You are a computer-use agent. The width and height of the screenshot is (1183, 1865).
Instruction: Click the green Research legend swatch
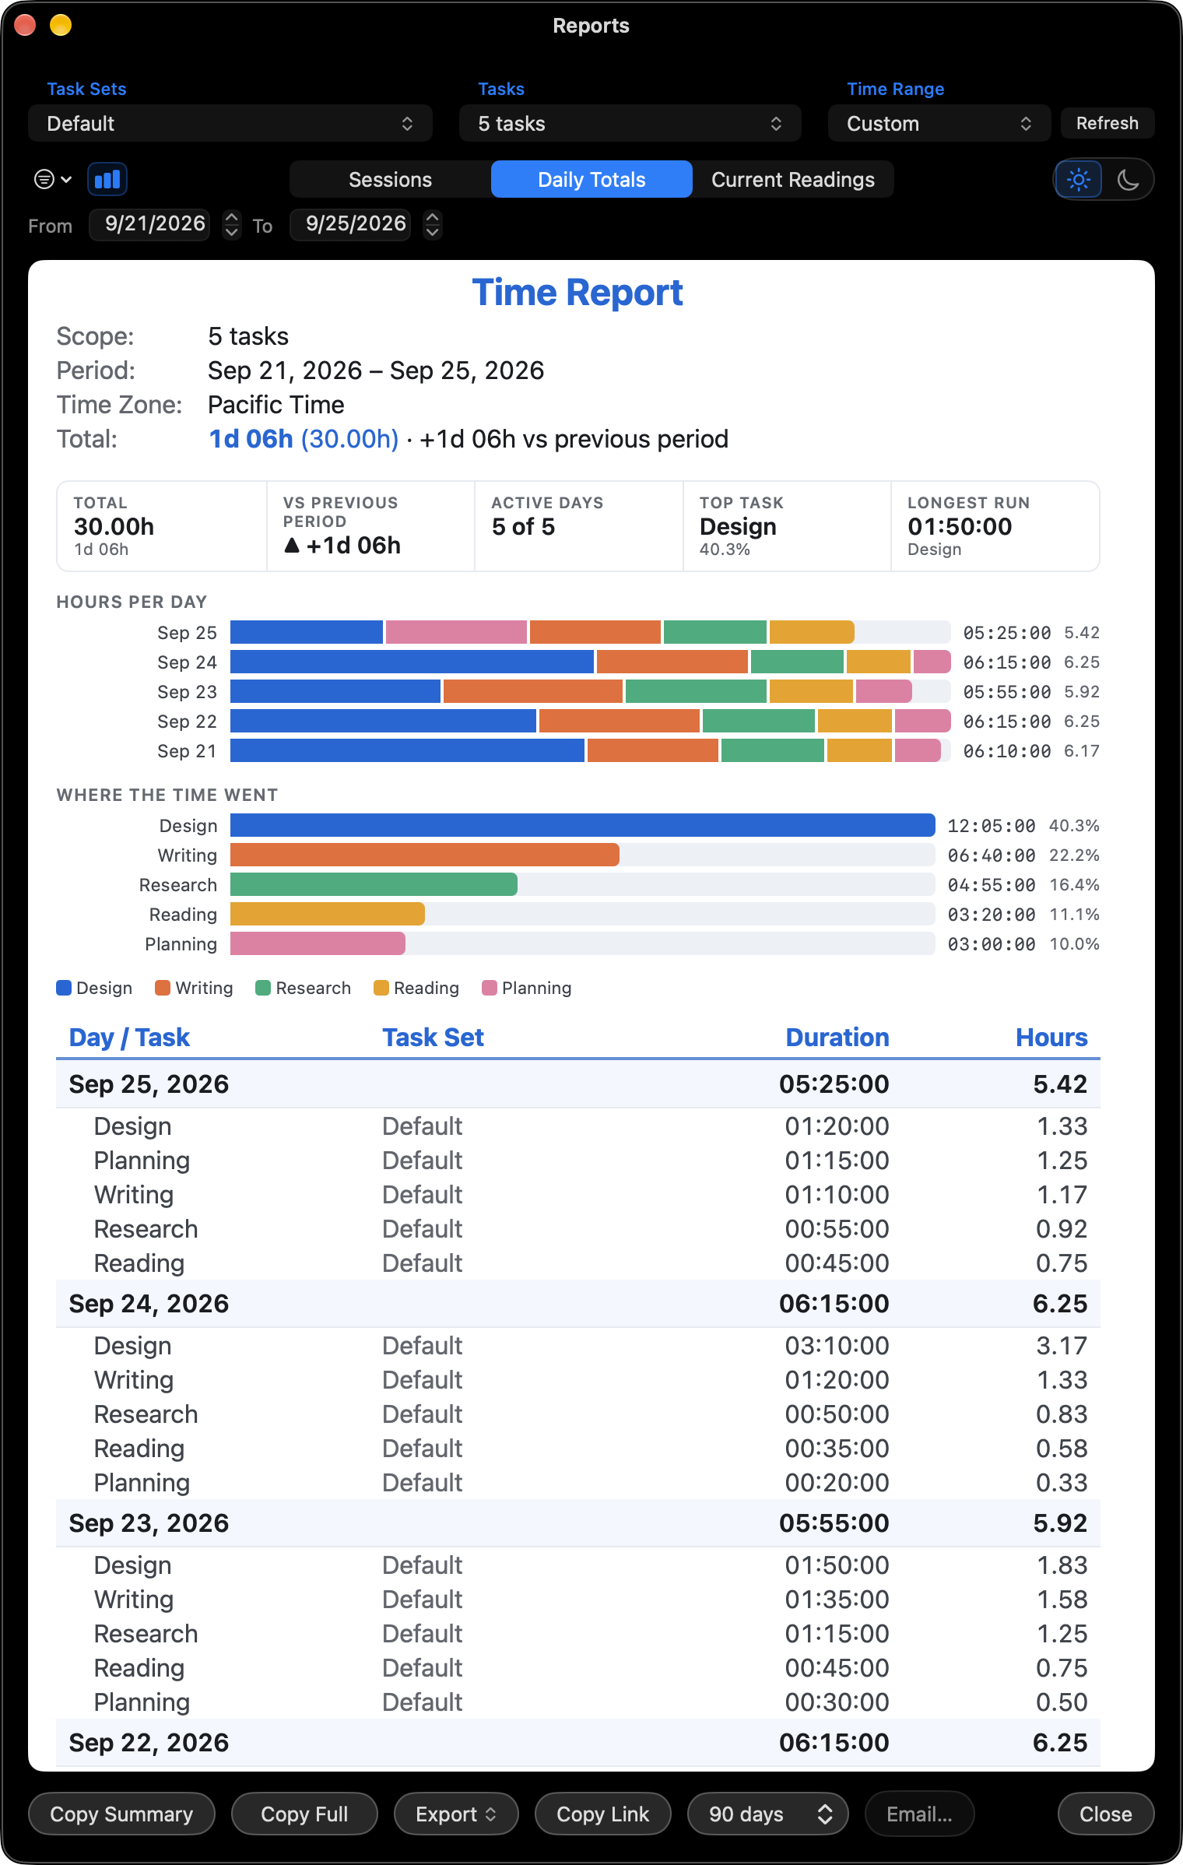(263, 988)
